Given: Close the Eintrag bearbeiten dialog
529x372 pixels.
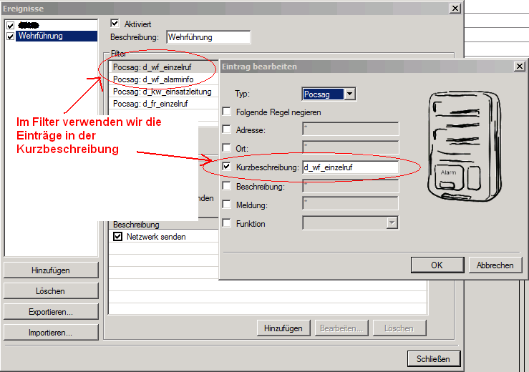Looking at the screenshot, I should pos(519,66).
